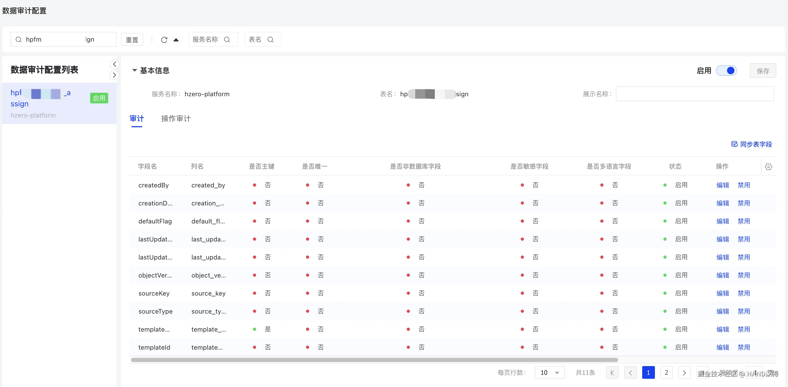Click the search icon in 表名 field
The width and height of the screenshot is (788, 387).
tap(270, 39)
